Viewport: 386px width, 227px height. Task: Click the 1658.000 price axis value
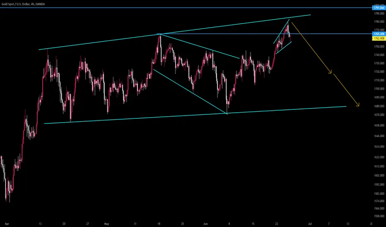click(x=379, y=125)
